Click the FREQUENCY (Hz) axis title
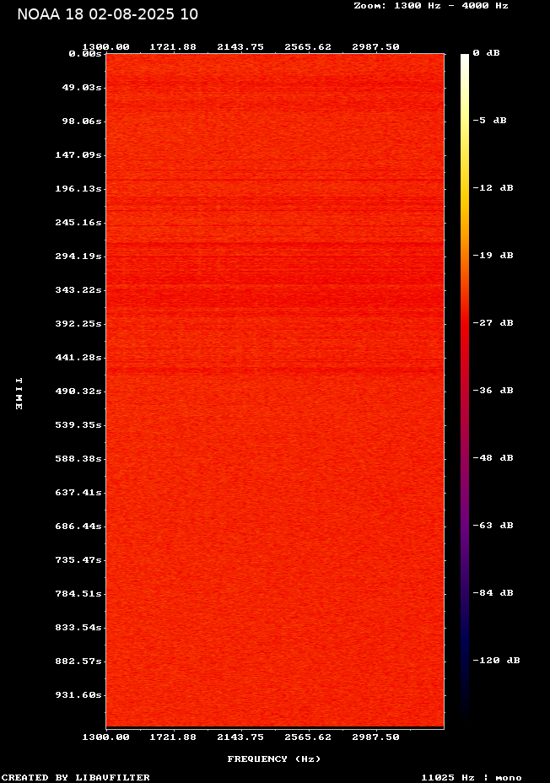This screenshot has height=783, width=550. tap(274, 759)
